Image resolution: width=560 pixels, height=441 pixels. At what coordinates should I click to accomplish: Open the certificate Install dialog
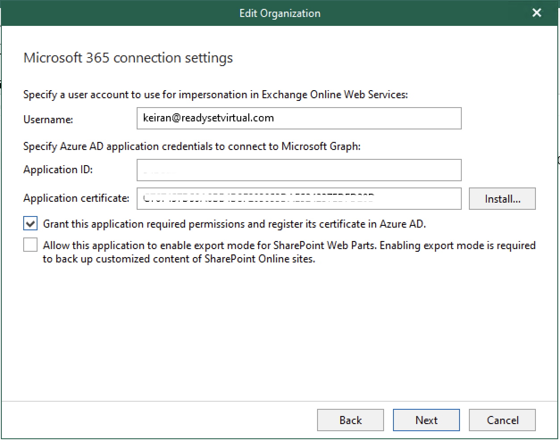tap(502, 199)
